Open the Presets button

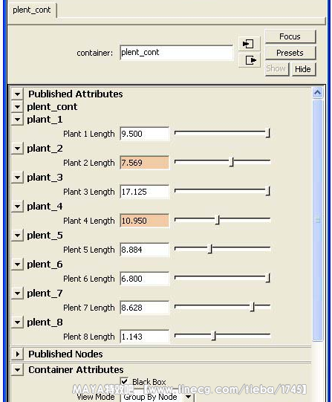[x=290, y=53]
